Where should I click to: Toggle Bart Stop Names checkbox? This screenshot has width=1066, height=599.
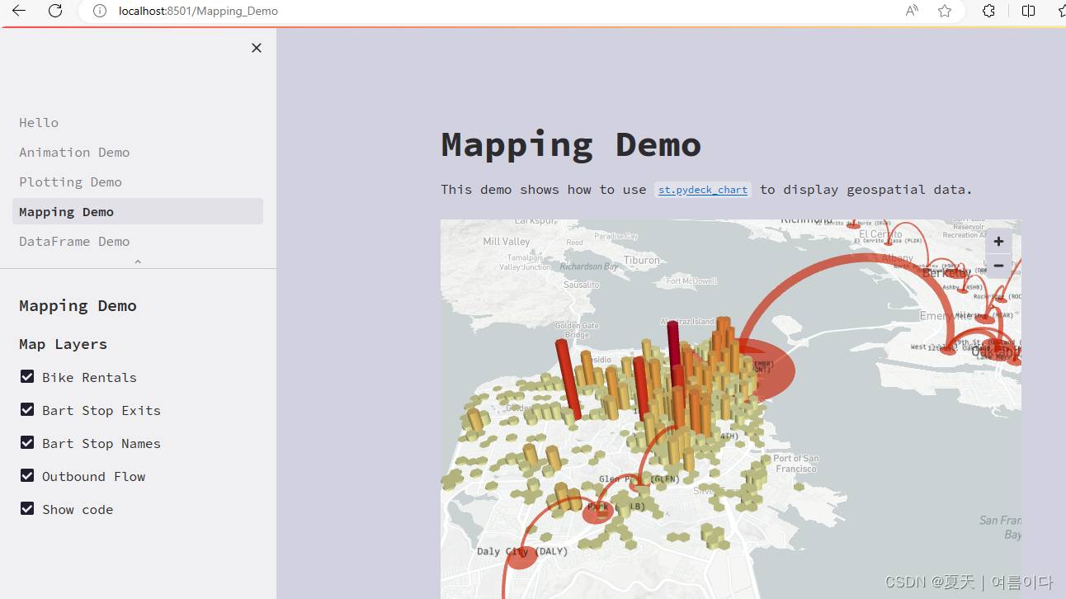(27, 442)
